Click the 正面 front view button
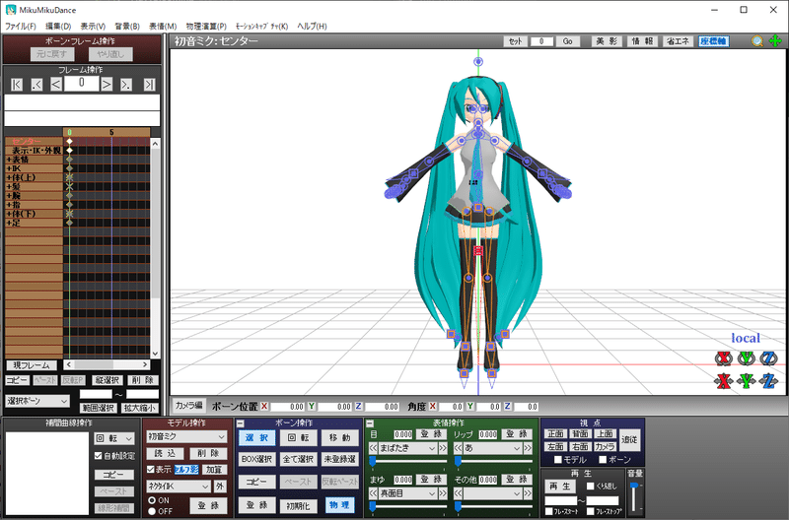 pos(555,433)
